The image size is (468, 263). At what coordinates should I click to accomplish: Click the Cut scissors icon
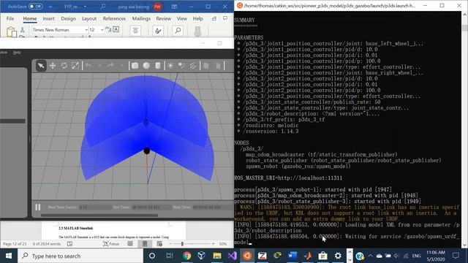pos(22,30)
